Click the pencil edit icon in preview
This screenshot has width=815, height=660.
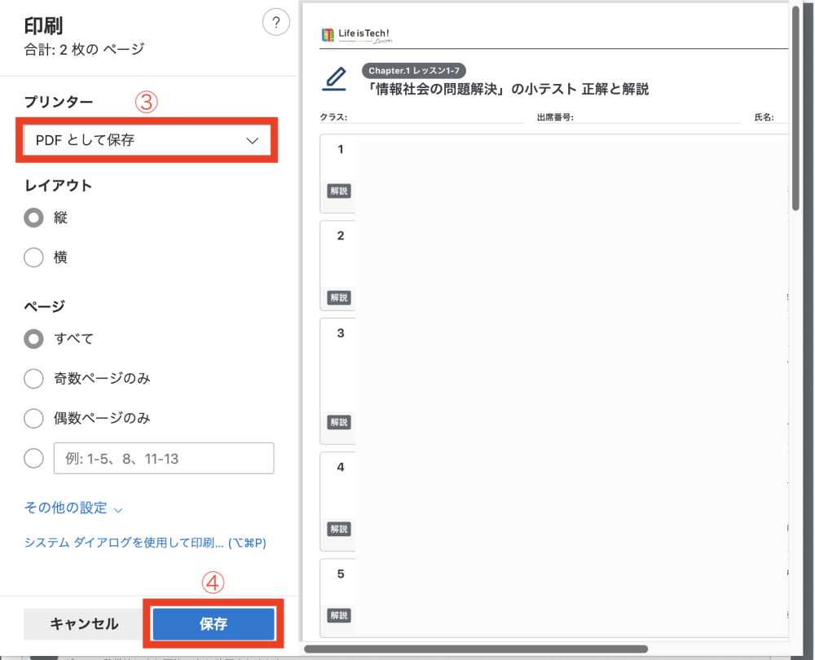point(334,79)
